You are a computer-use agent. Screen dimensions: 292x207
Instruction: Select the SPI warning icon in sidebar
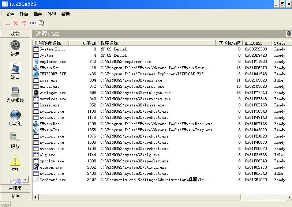pyautogui.click(x=15, y=161)
